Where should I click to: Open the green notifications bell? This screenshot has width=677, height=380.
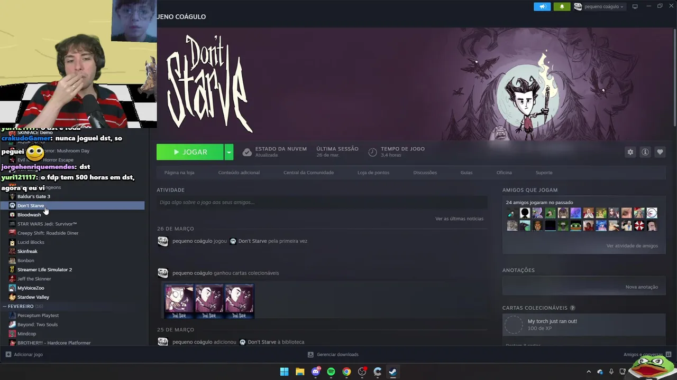click(562, 6)
